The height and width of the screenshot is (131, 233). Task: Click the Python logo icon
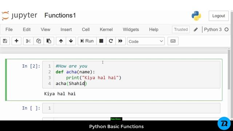pyautogui.click(x=196, y=16)
